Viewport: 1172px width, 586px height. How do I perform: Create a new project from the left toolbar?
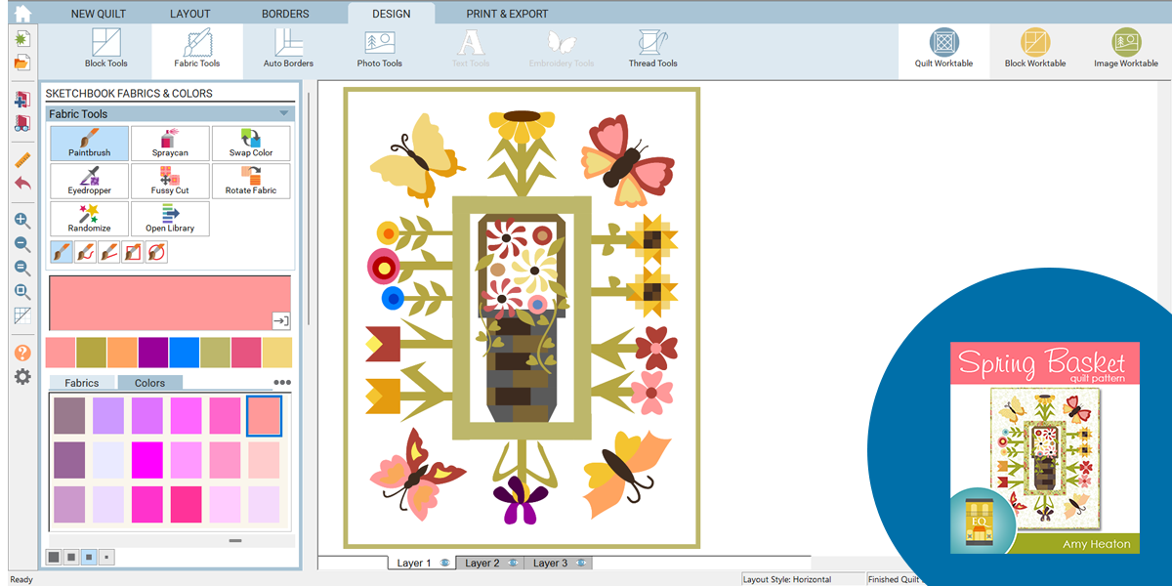pyautogui.click(x=21, y=39)
